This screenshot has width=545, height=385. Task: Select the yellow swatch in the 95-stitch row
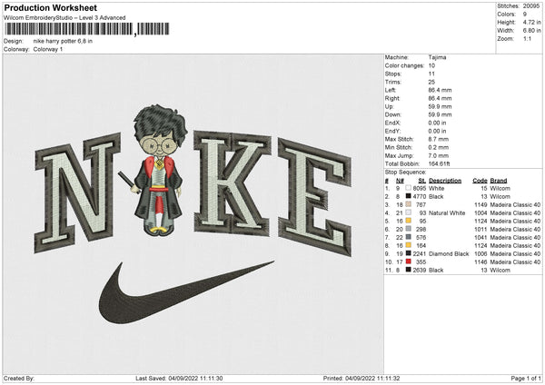coord(409,221)
